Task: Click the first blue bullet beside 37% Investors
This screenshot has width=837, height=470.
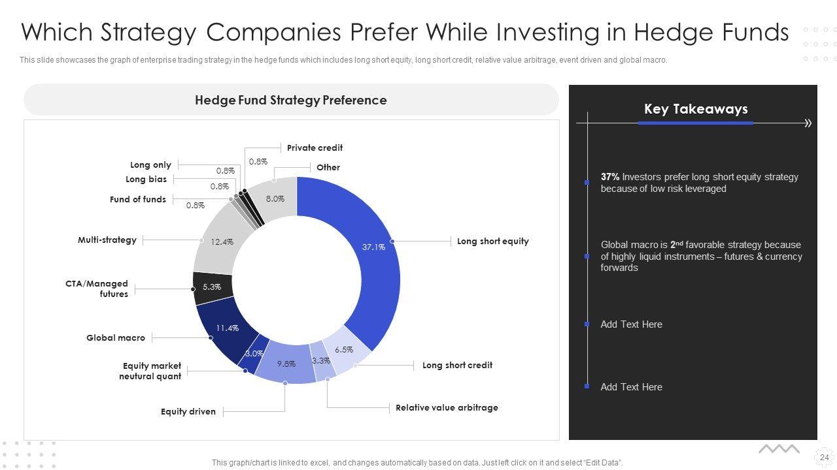Action: 587,183
